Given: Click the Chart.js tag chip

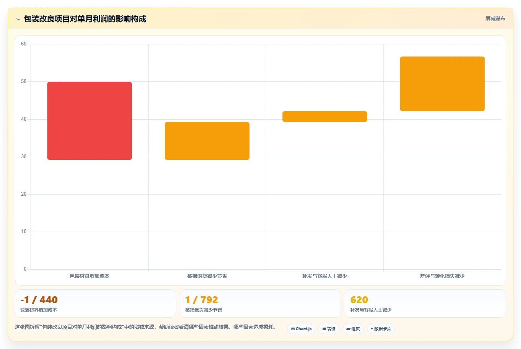Looking at the screenshot, I should 301,329.
